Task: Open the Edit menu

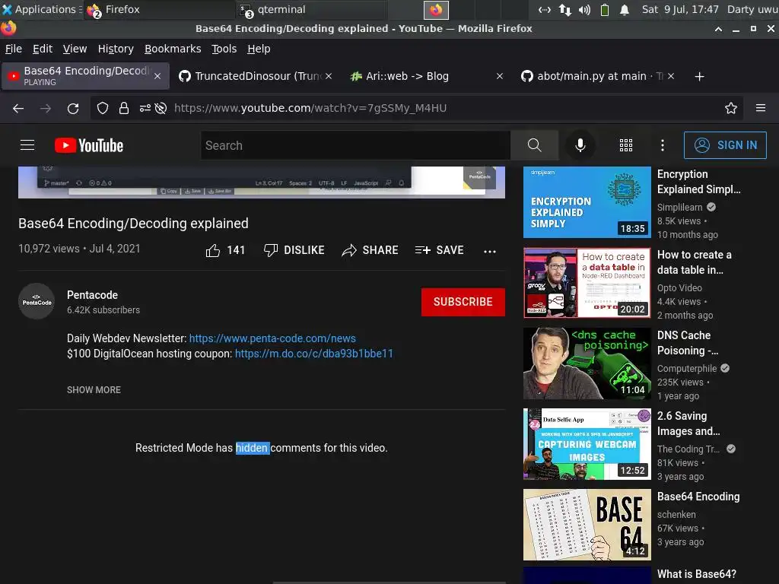Action: tap(43, 49)
